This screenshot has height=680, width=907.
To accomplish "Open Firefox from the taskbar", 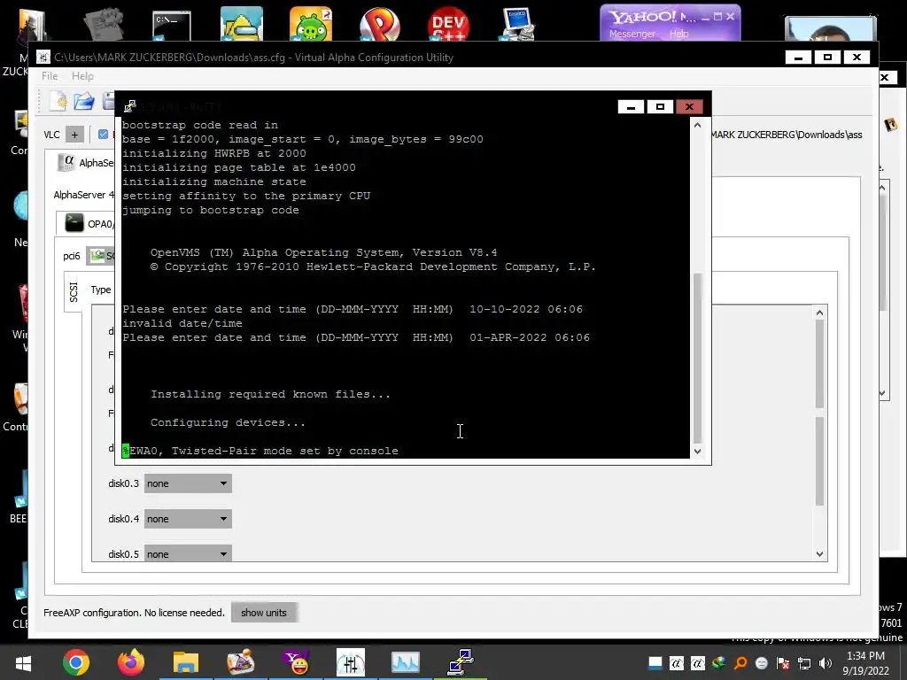I will point(131,662).
